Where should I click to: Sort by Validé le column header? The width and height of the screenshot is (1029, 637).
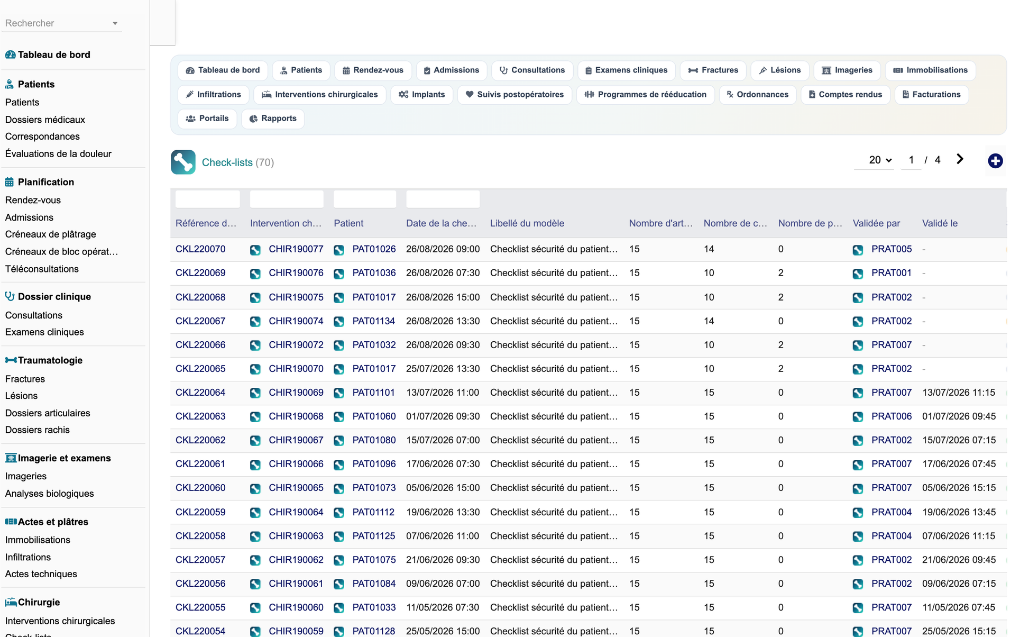click(x=940, y=223)
